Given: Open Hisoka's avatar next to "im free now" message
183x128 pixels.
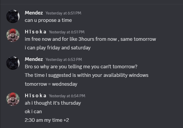Looking at the screenshot, I should click(x=13, y=35).
